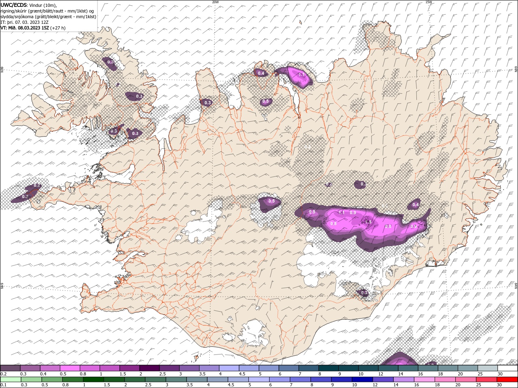Click the 0.4 value east of the large snow band
Viewport: 518px width, 388px height.
coord(415,205)
